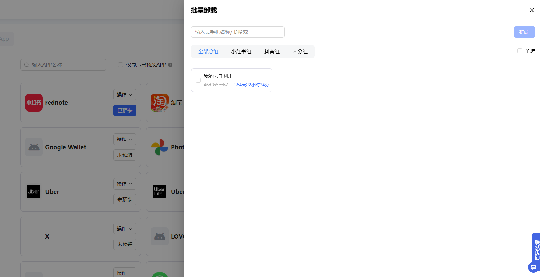Open the chat bubble support icon
This screenshot has height=277, width=540.
(533, 267)
